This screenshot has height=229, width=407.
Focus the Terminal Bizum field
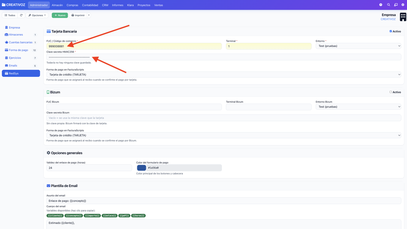point(269,107)
